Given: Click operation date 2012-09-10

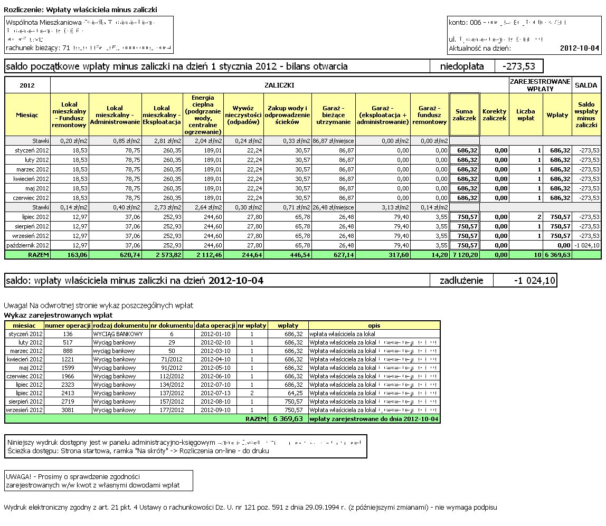Looking at the screenshot, I should [x=215, y=410].
